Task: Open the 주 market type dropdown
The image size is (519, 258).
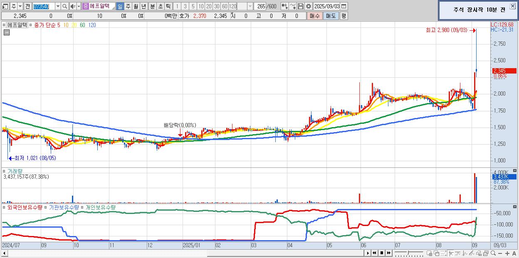Action: pyautogui.click(x=20, y=6)
